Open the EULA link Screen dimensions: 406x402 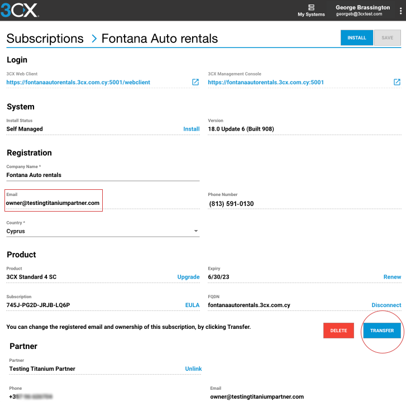coord(192,305)
